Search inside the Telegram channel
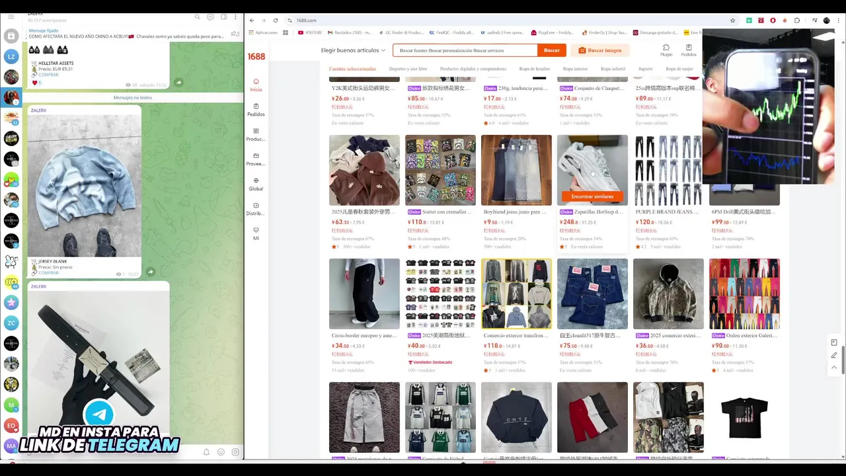This screenshot has height=476, width=846. pyautogui.click(x=197, y=17)
